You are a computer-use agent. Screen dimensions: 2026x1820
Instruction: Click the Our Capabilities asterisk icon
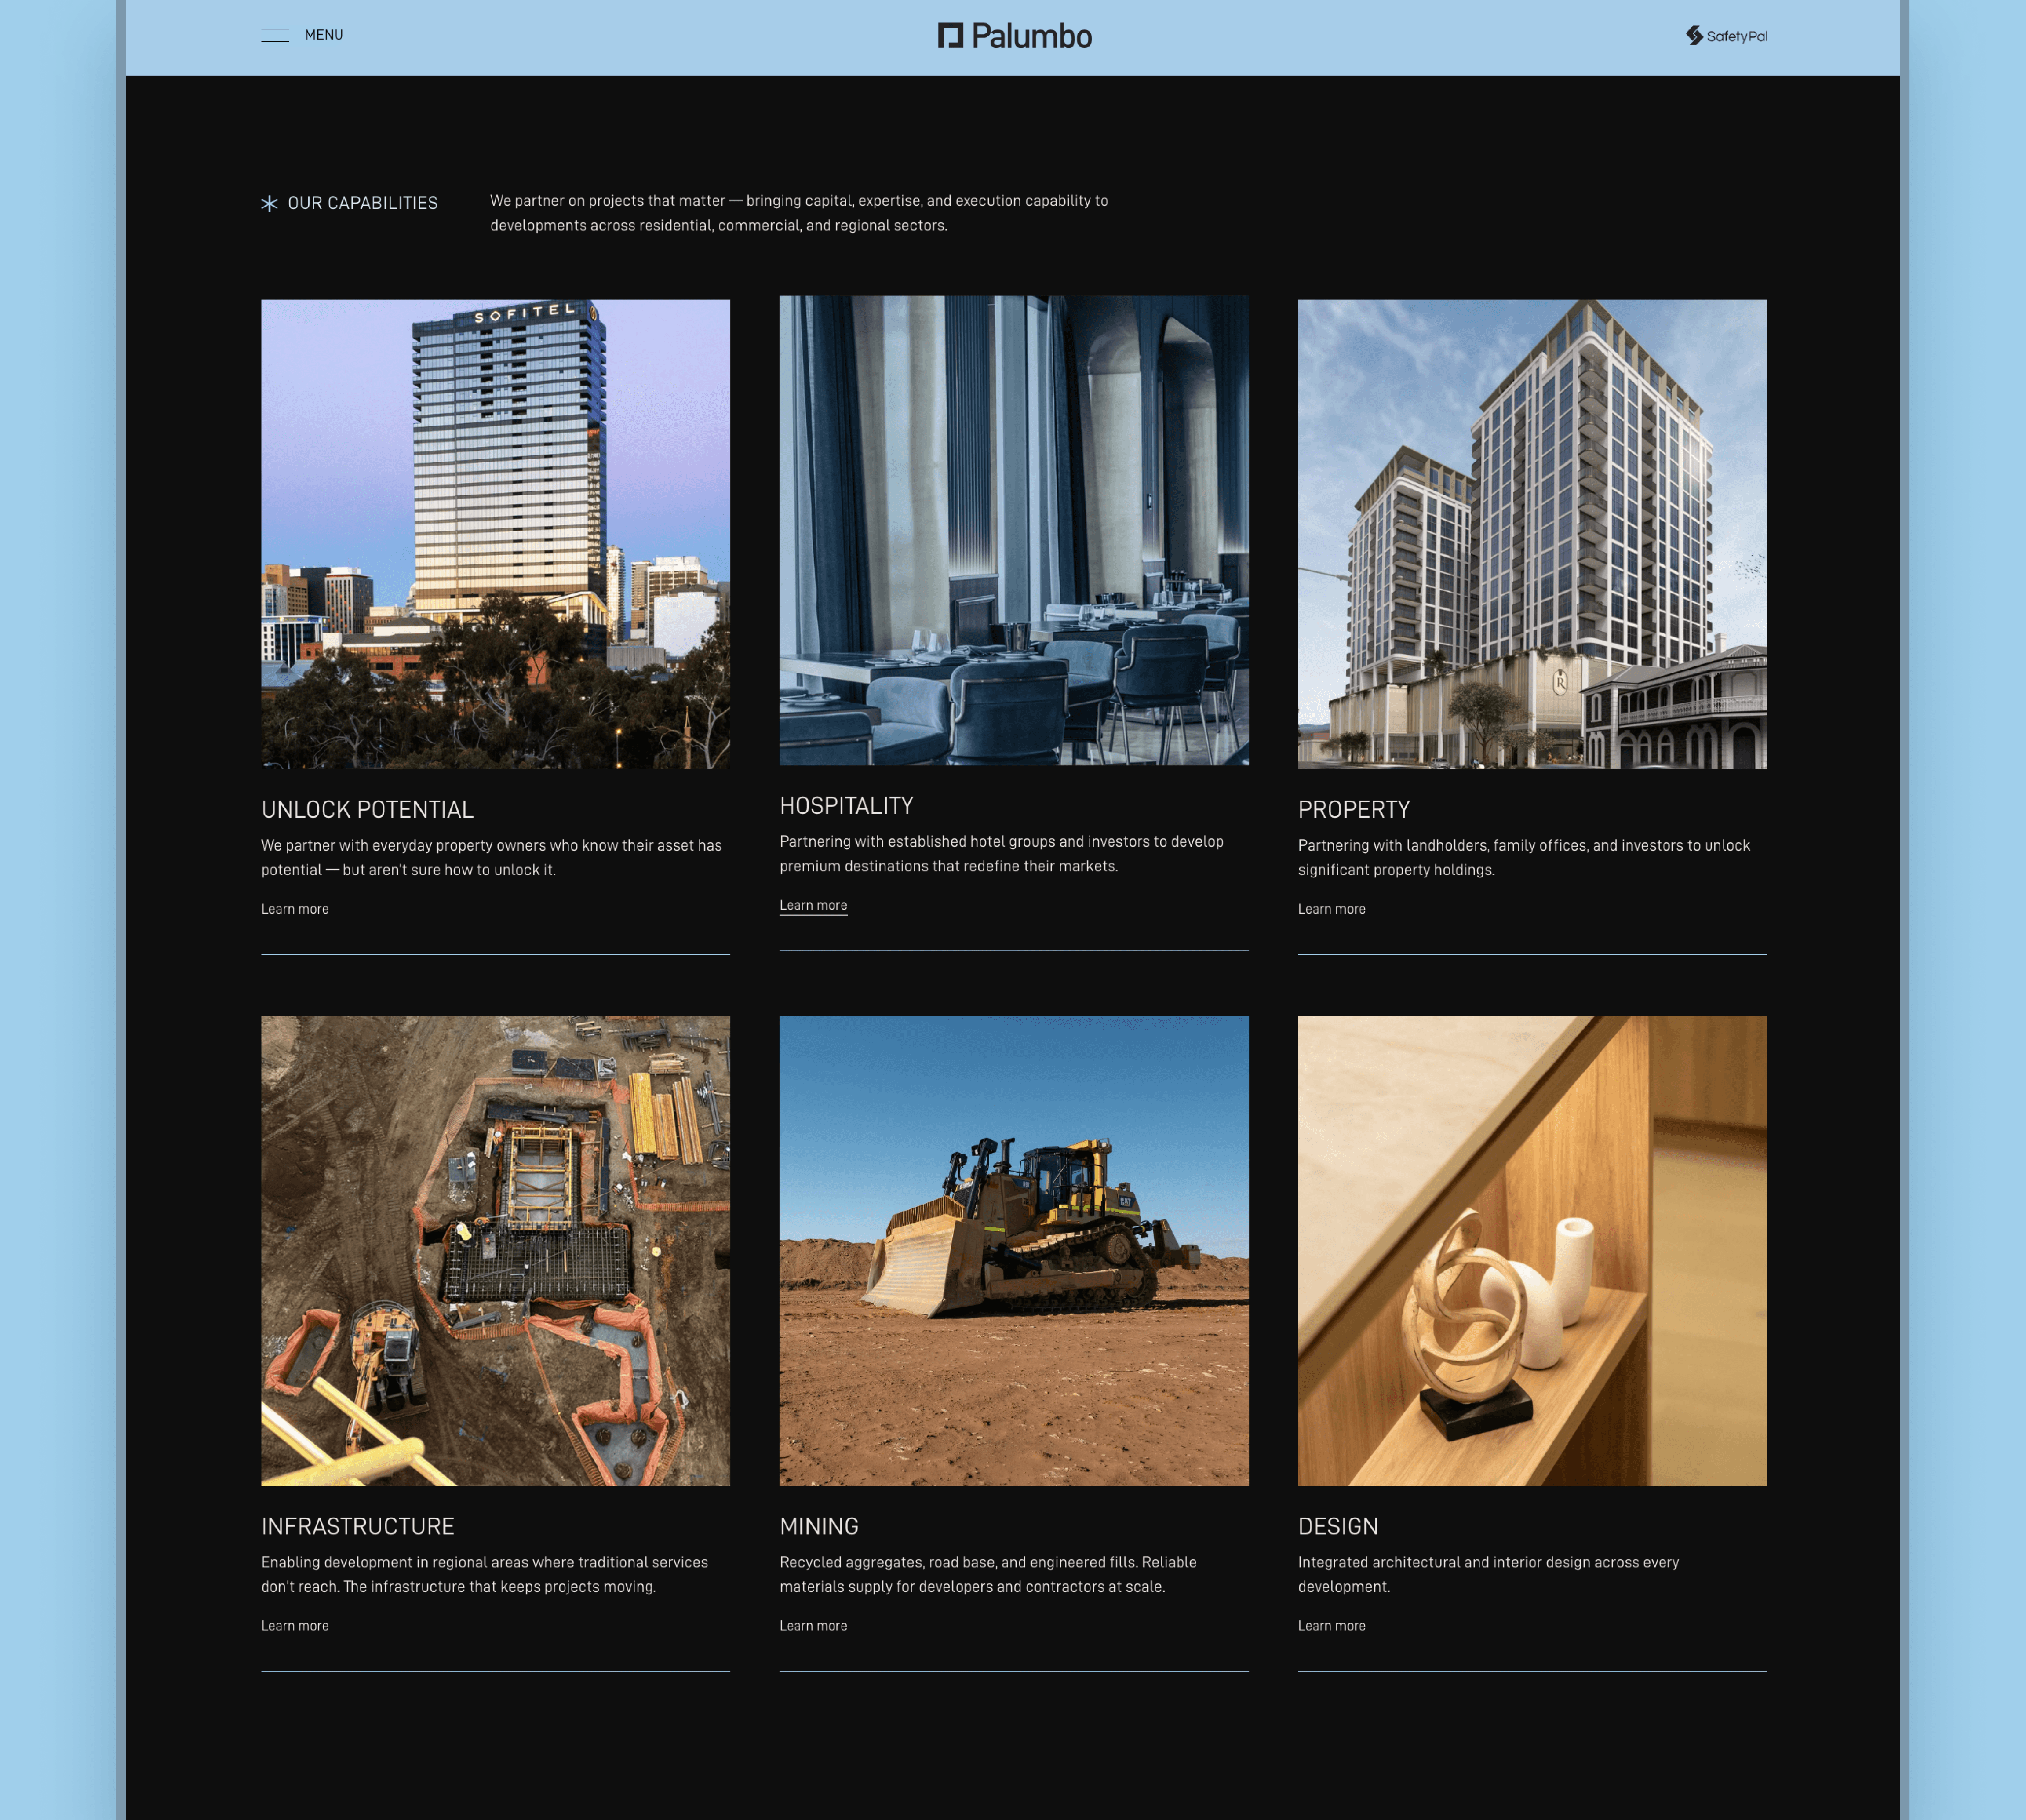click(269, 204)
